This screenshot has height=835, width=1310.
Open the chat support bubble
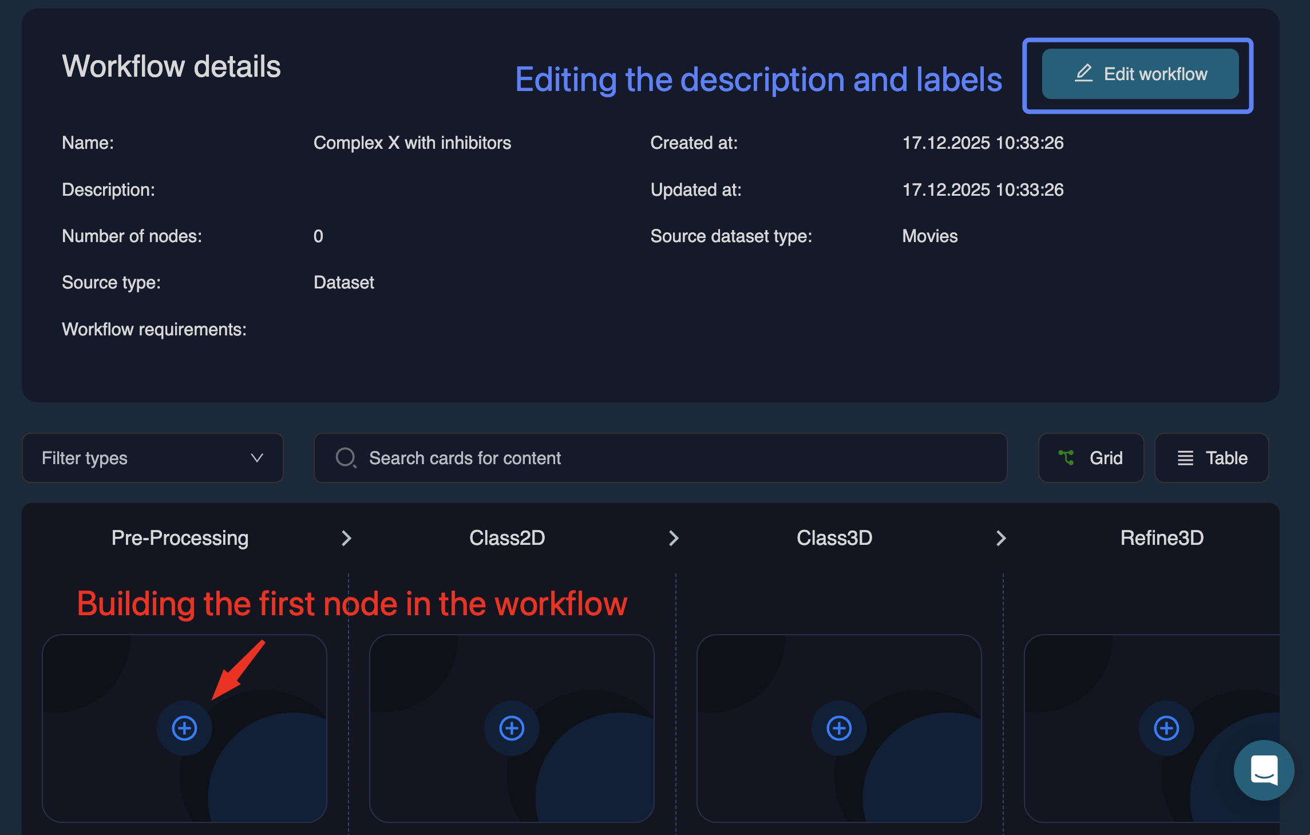[x=1264, y=770]
